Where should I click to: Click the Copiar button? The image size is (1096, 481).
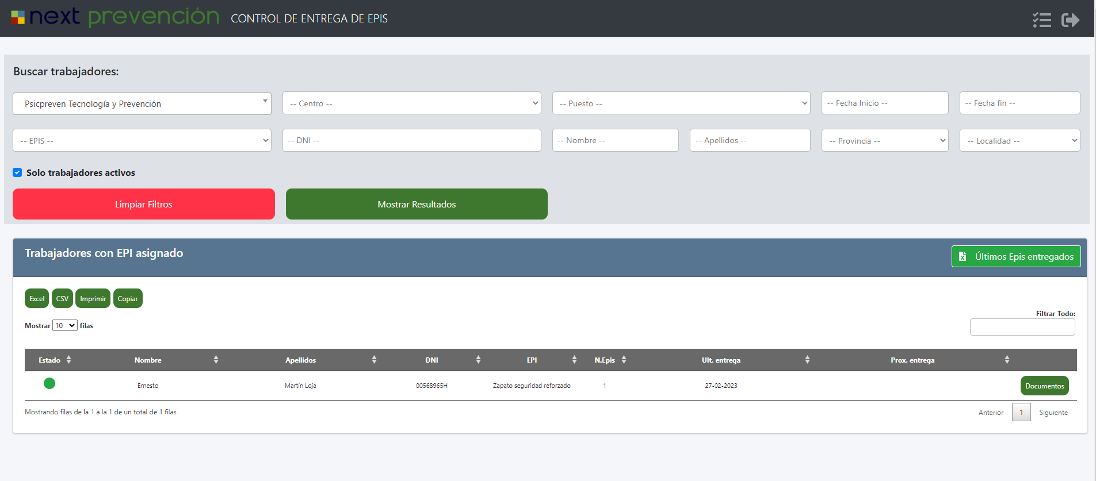pos(128,299)
